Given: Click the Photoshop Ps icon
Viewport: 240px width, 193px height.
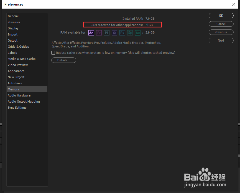Looking at the screenshot, I should coord(122,33).
